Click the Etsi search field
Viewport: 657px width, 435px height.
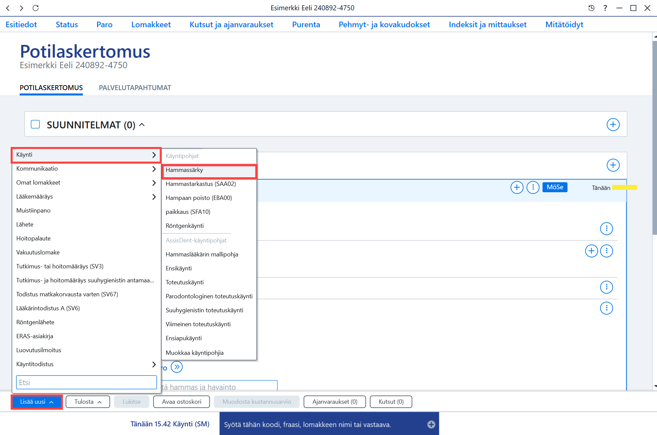coord(87,382)
